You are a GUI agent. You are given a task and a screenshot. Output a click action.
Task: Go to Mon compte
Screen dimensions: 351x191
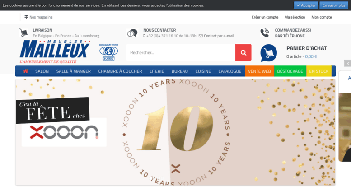pyautogui.click(x=322, y=17)
